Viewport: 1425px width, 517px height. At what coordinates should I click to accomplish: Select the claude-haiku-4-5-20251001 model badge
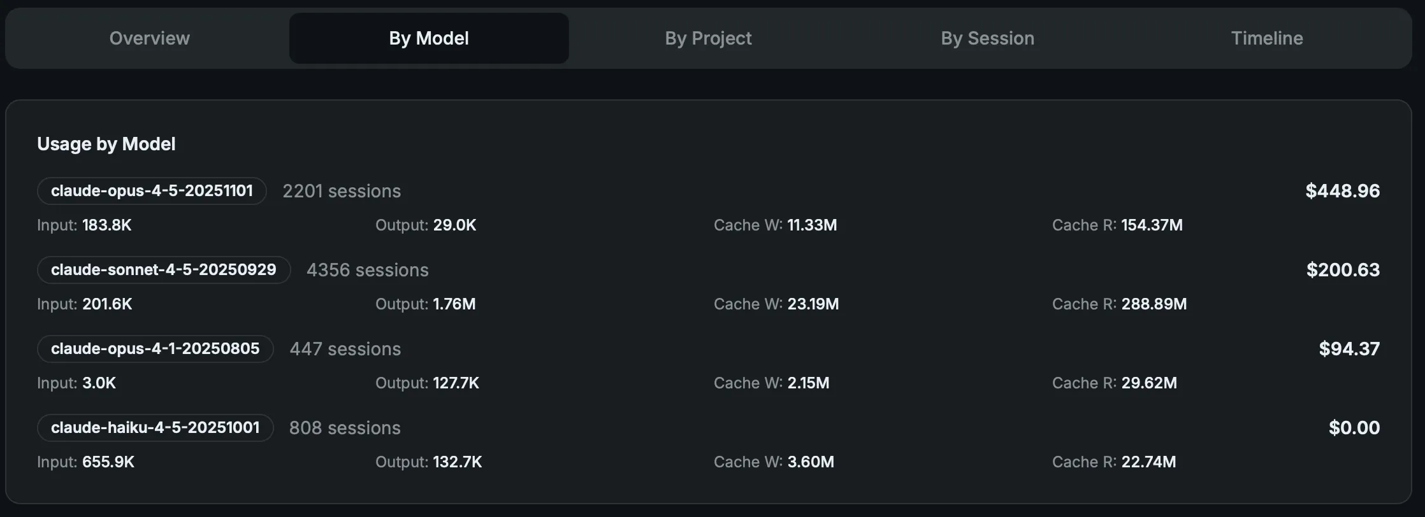click(156, 428)
